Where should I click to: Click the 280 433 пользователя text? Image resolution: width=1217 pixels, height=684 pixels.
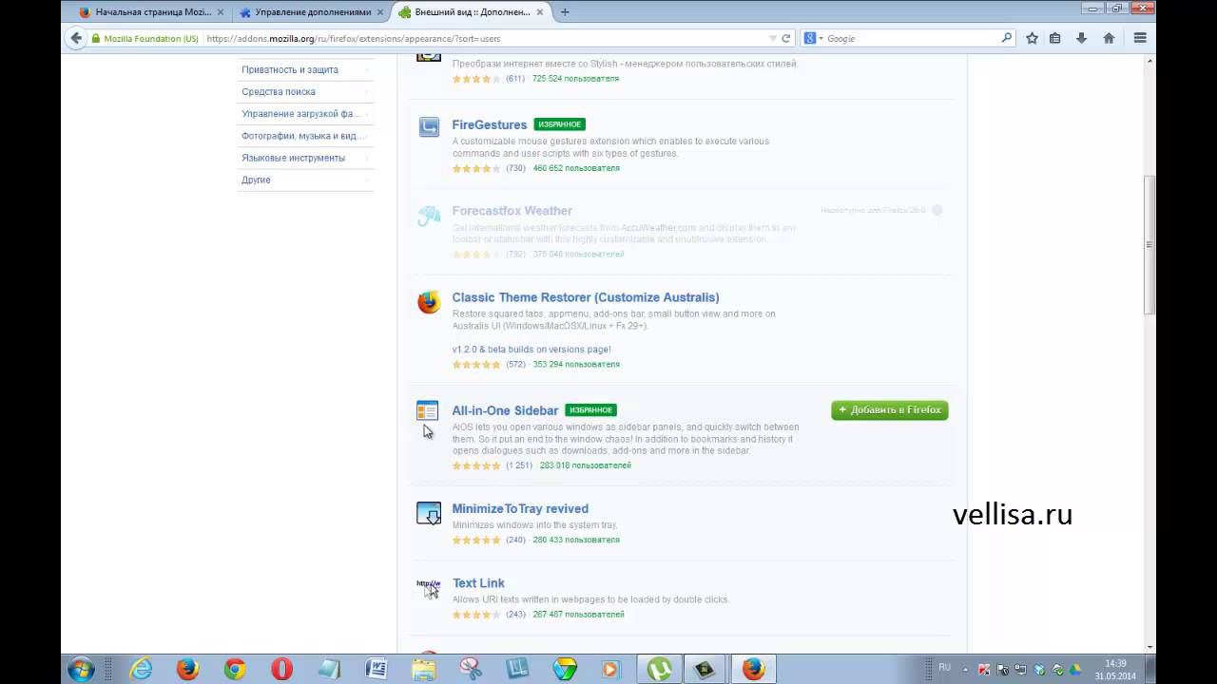tap(576, 540)
